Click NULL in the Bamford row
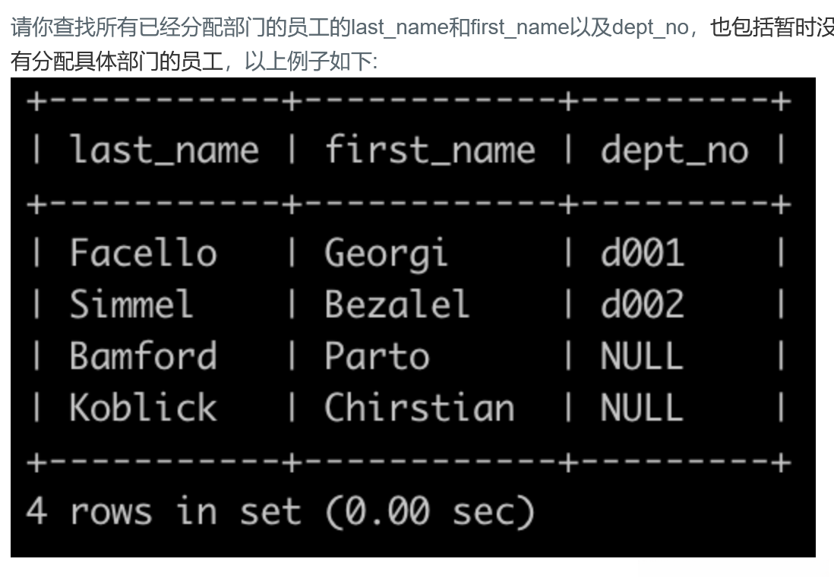This screenshot has height=584, width=834. click(641, 355)
